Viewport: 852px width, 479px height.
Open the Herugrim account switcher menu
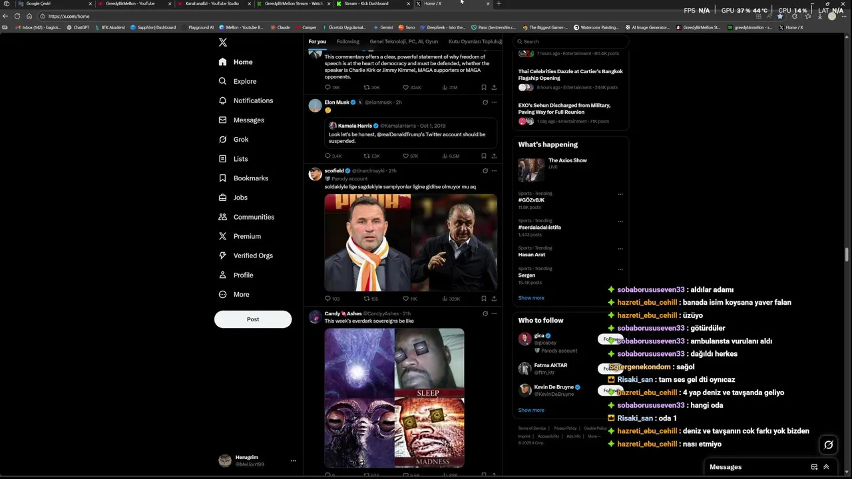click(258, 460)
